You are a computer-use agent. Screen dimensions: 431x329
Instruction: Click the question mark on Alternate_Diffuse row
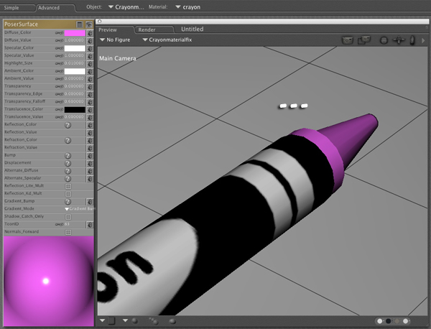pos(68,171)
